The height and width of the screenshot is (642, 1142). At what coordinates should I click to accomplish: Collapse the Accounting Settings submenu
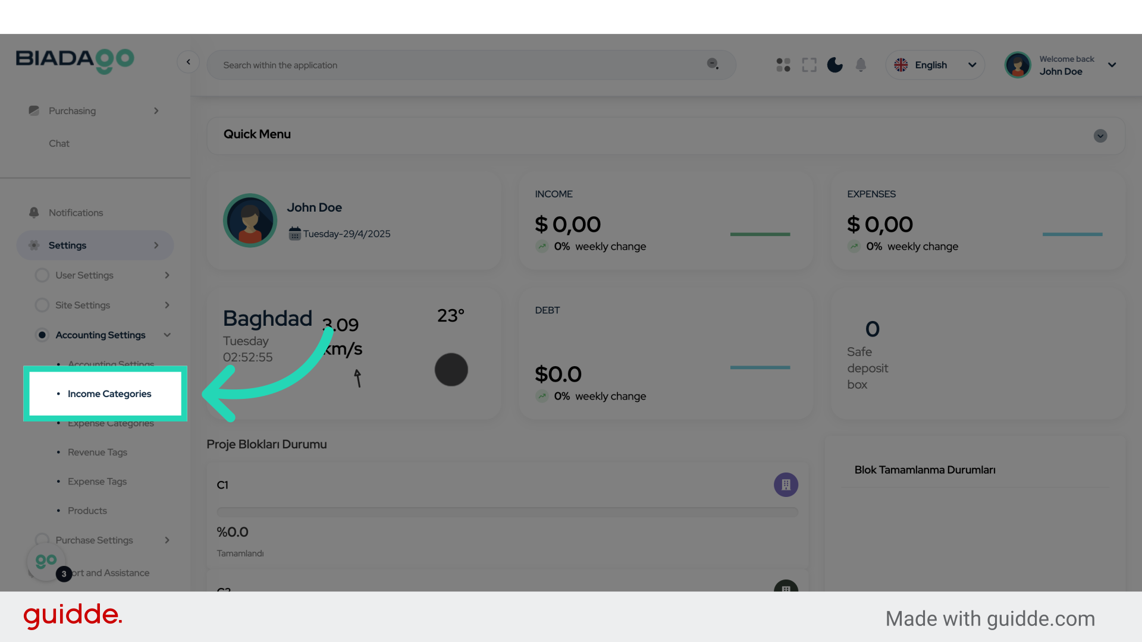[167, 335]
